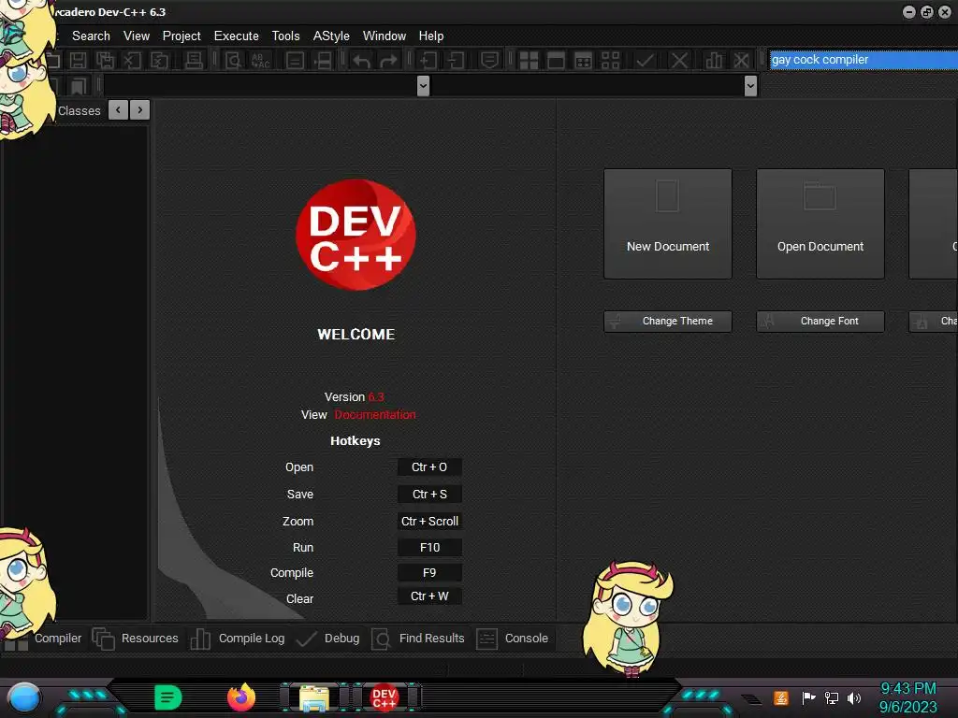Click the Compile (four squares) toolbar icon
The image size is (958, 718).
pyautogui.click(x=529, y=61)
